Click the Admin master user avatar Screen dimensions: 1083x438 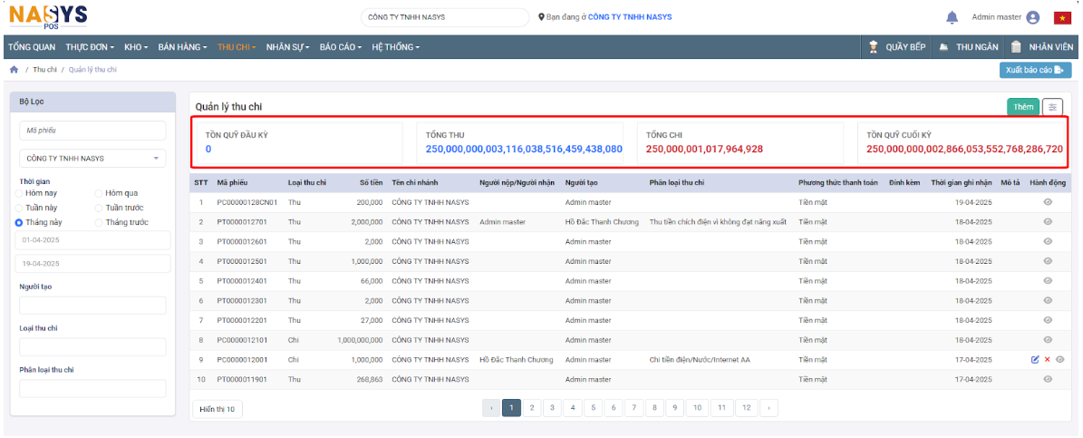click(x=1032, y=17)
